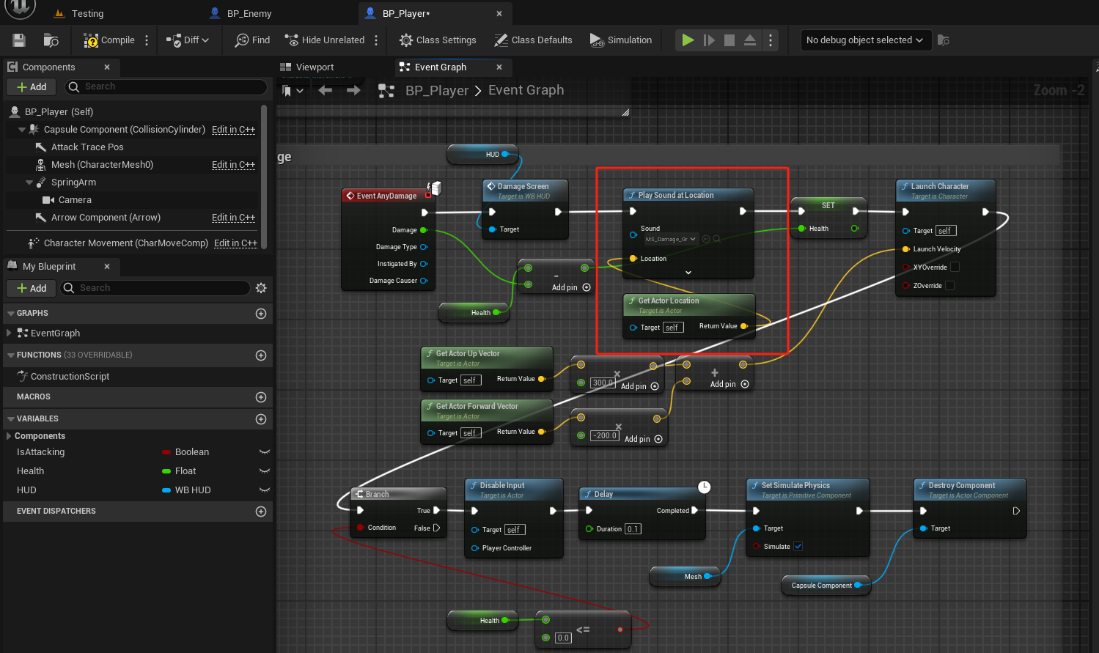Edit the Delay Duration value field
The width and height of the screenshot is (1099, 653).
pos(633,529)
